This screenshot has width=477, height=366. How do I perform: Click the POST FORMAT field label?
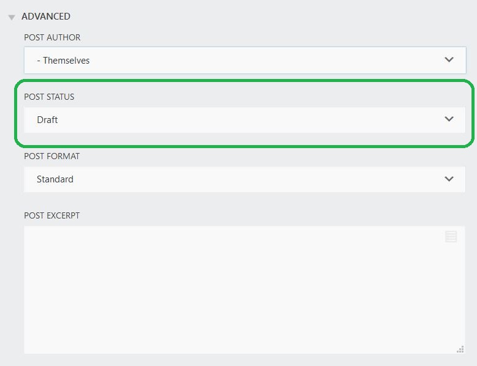point(52,156)
